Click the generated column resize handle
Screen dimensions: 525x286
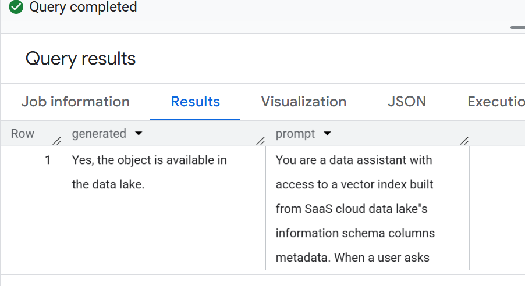[x=261, y=141]
